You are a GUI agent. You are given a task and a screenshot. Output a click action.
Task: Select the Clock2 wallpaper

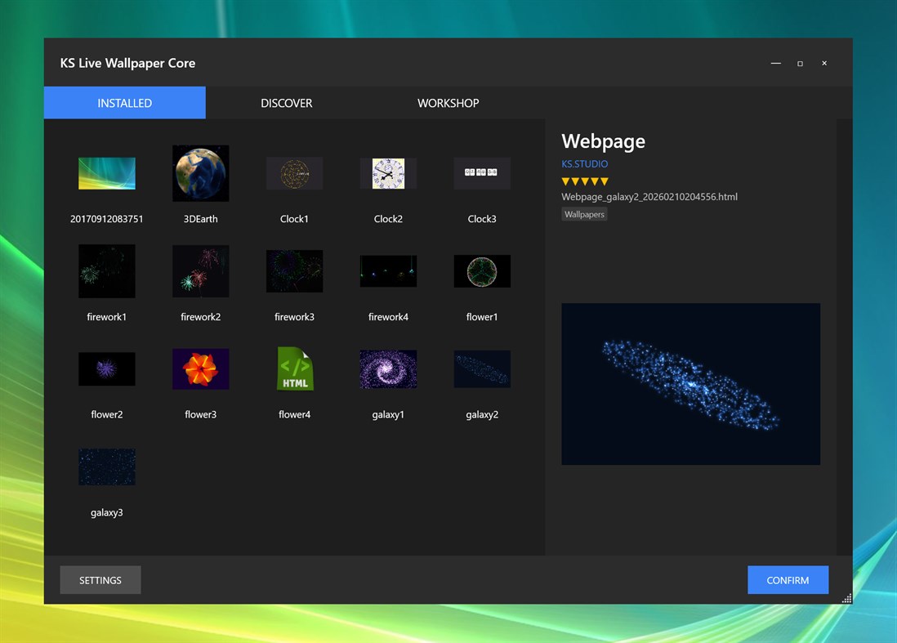tap(388, 173)
